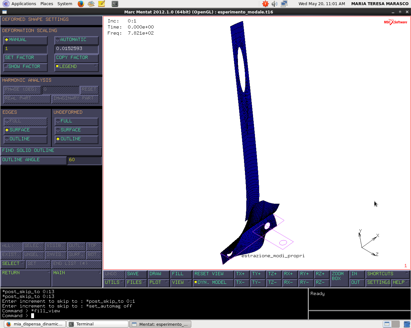Click the trash icon in bottom panel
Screen dimensions: 411x328
(407, 324)
